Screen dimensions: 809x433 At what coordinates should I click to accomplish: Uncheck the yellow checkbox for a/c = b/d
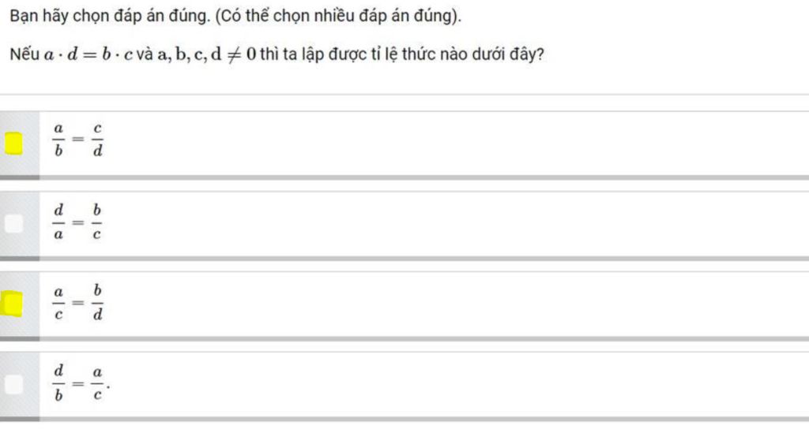click(13, 304)
